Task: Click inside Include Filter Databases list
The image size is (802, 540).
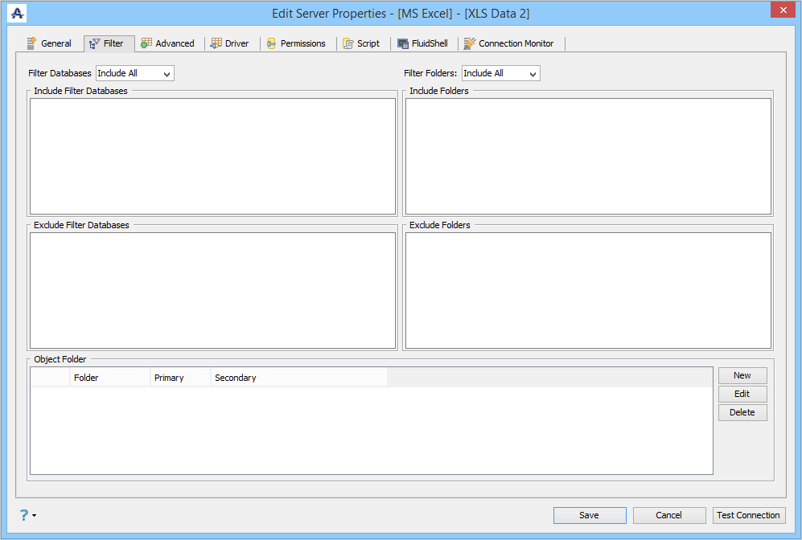Action: click(x=213, y=157)
